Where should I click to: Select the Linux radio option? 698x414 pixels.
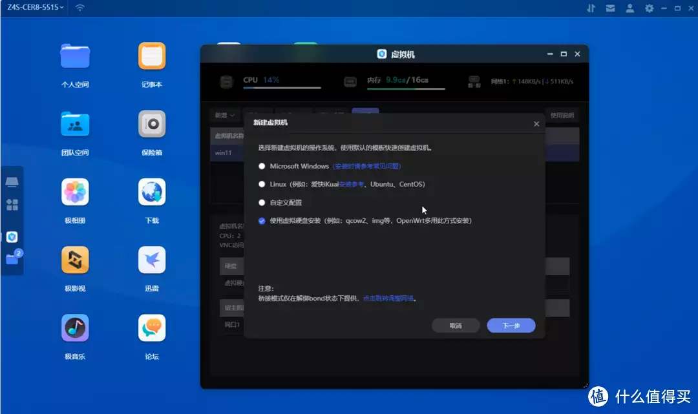[262, 184]
